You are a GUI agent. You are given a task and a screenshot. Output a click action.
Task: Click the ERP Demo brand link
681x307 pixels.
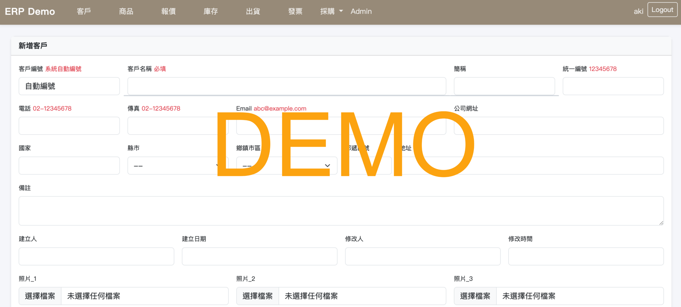(x=30, y=11)
